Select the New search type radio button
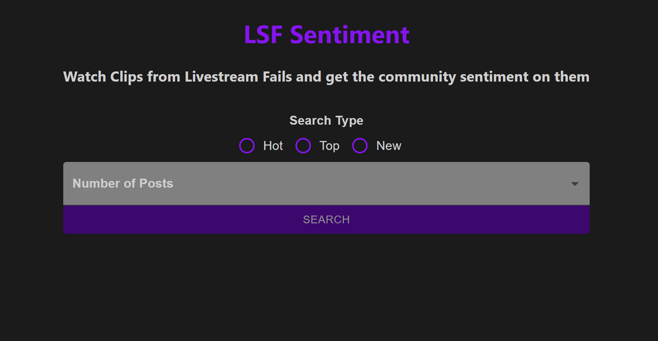The height and width of the screenshot is (341, 658). pos(359,146)
